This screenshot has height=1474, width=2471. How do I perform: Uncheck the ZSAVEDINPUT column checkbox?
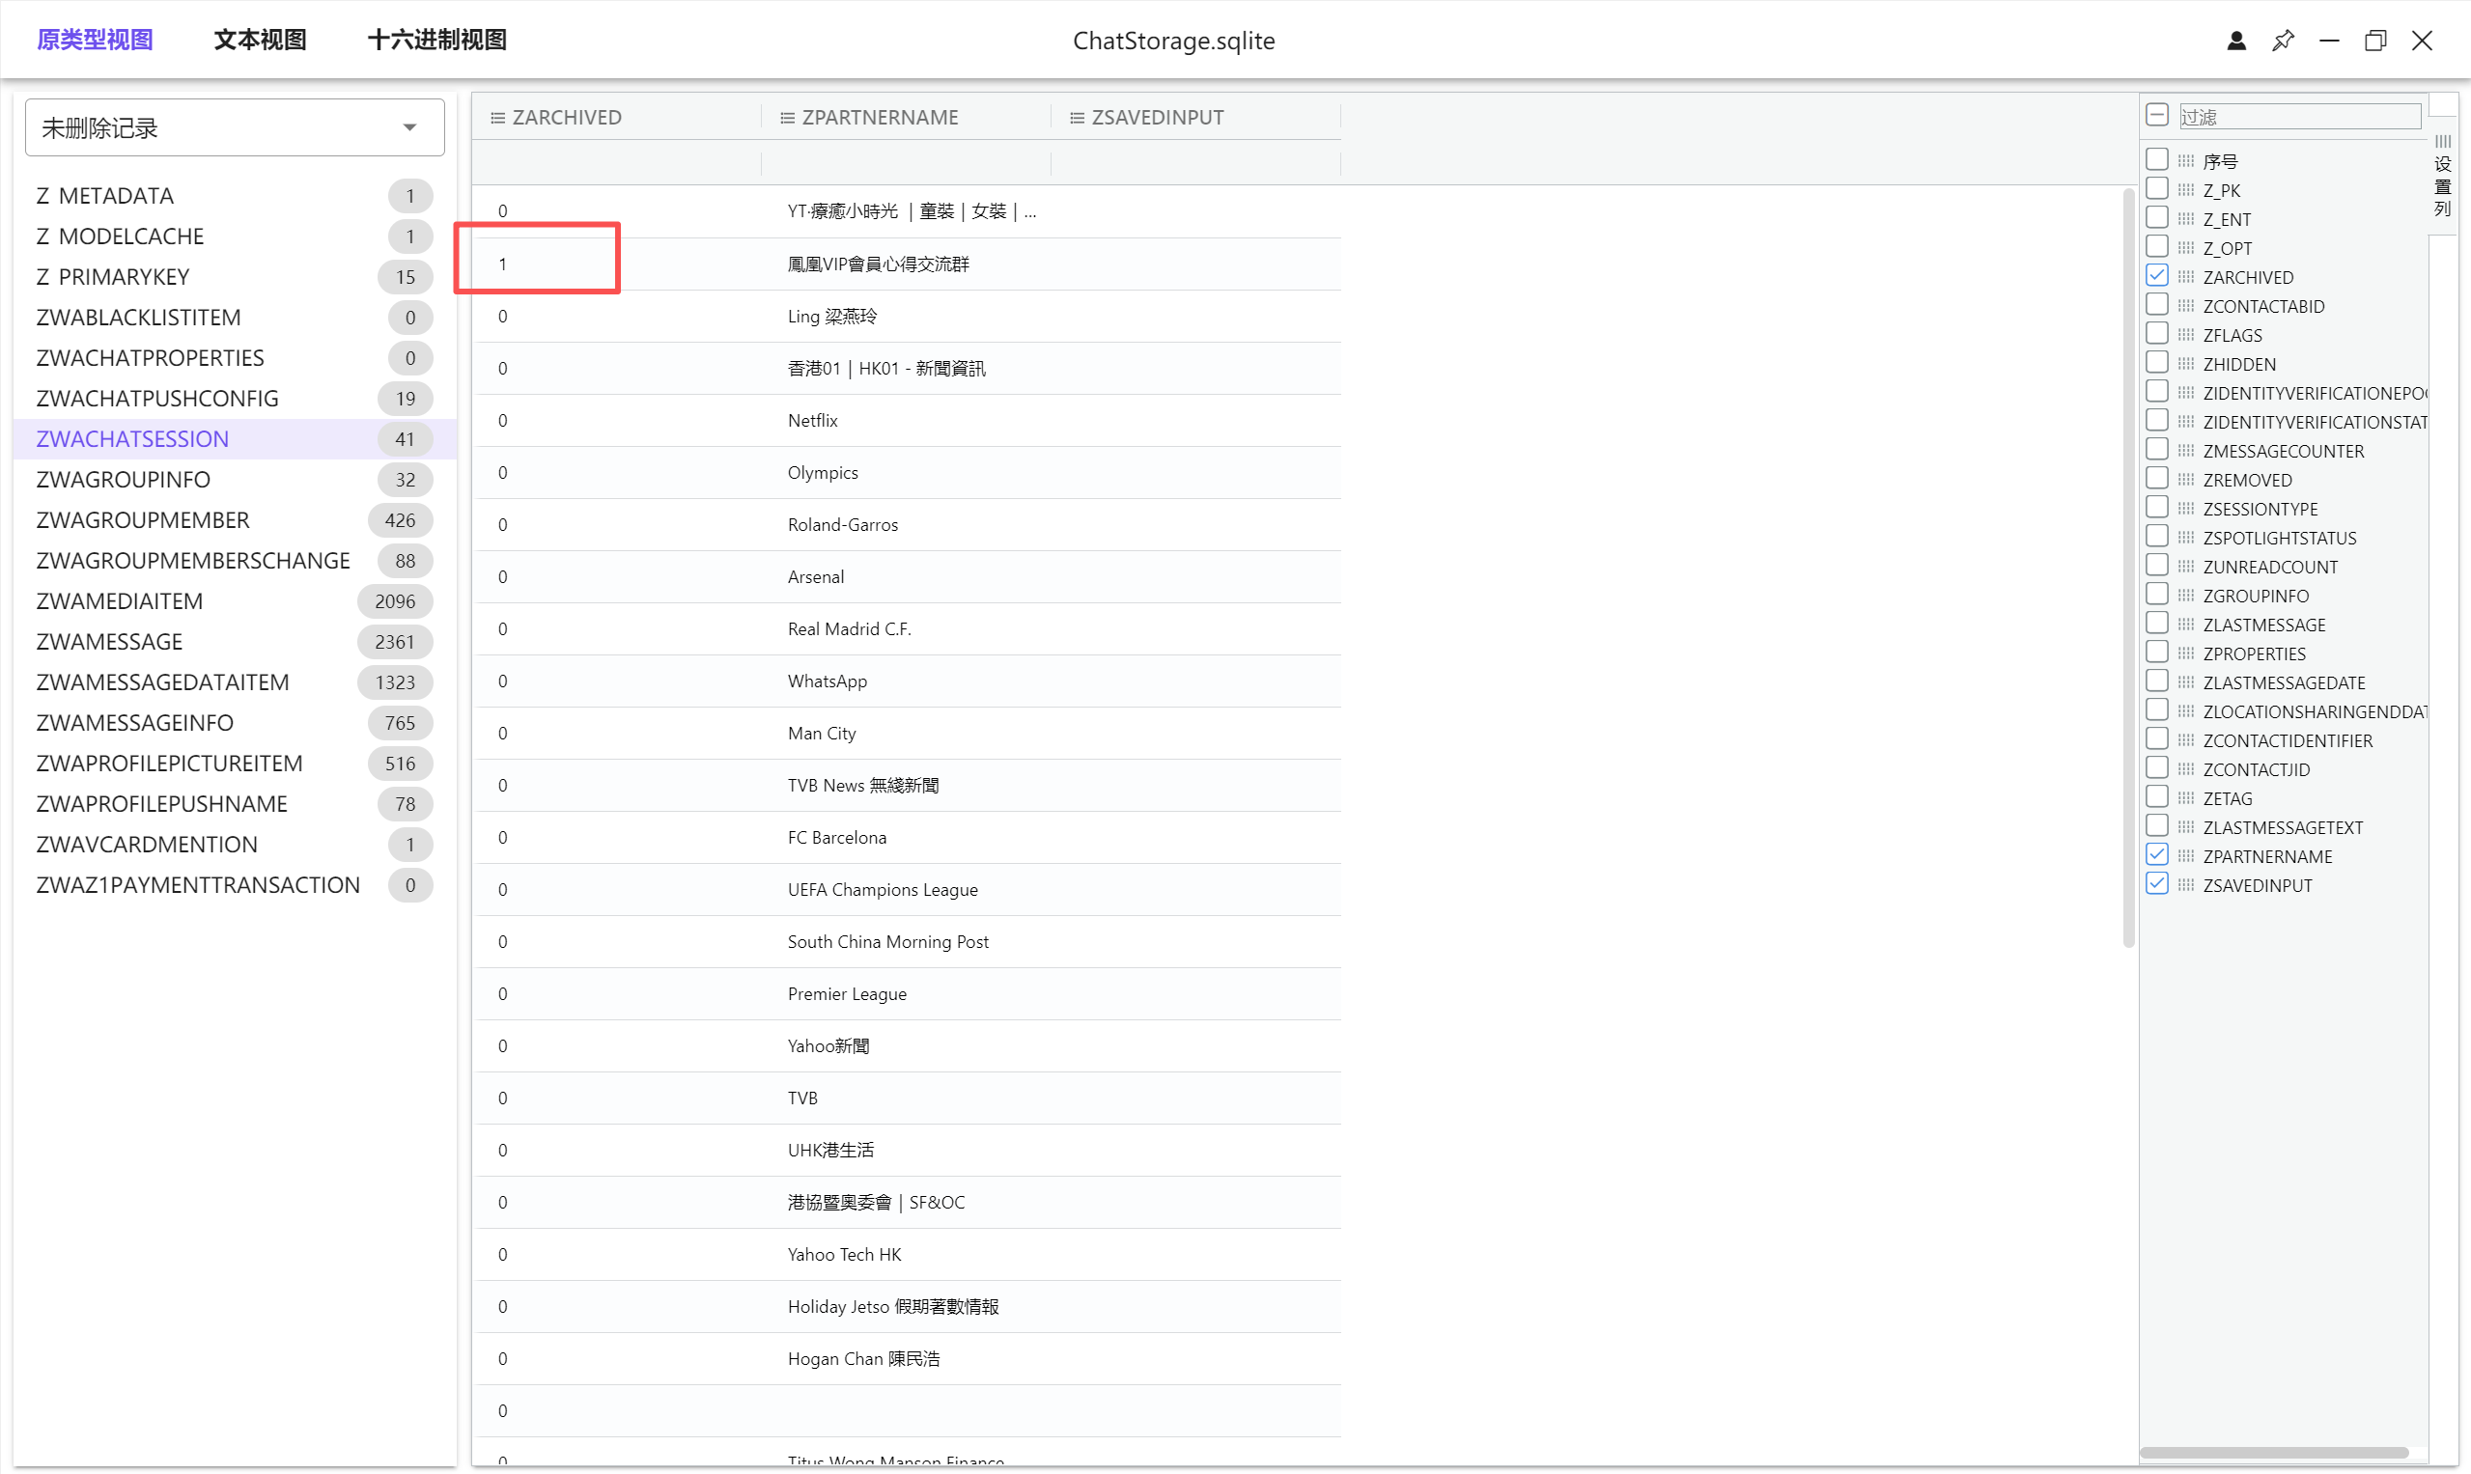pyautogui.click(x=2156, y=884)
